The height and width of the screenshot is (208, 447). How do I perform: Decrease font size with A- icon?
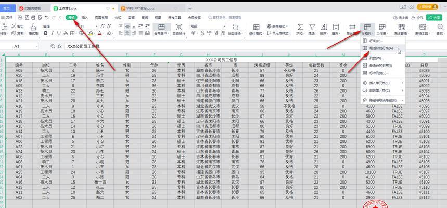[109, 26]
